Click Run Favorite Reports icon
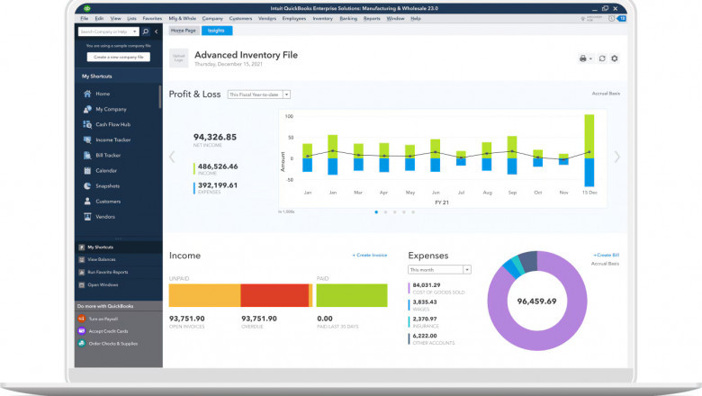702x396 pixels. (82, 272)
